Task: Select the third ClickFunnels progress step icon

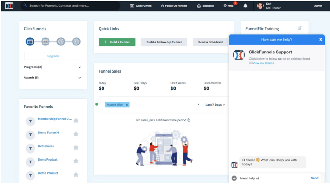Action: pos(61,42)
